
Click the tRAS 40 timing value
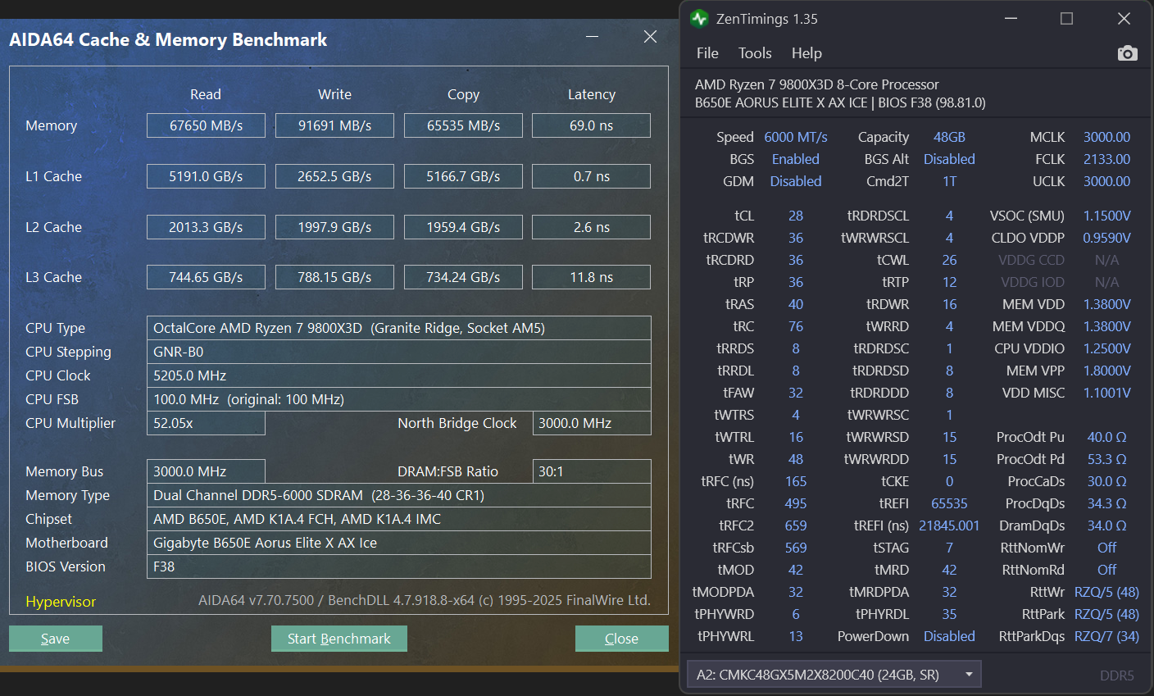point(796,304)
